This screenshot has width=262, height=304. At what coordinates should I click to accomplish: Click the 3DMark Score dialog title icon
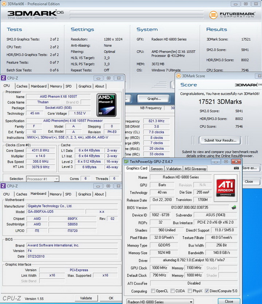tap(178, 76)
